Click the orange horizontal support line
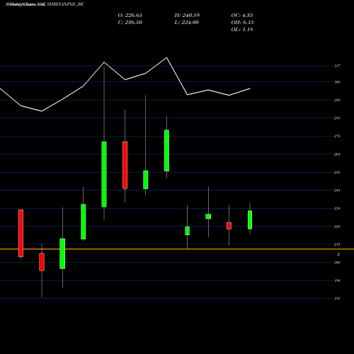The width and height of the screenshot is (354, 354). pos(177,249)
